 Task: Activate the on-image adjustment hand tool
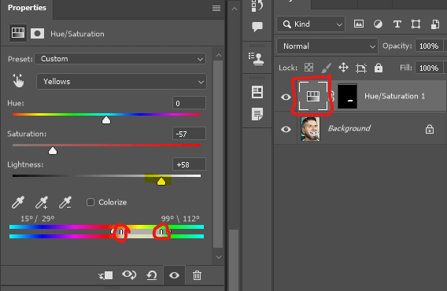point(18,81)
